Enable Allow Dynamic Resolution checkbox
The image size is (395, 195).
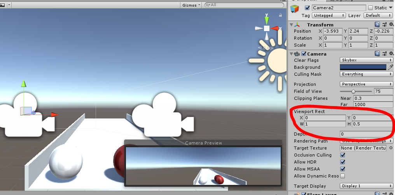343,176
